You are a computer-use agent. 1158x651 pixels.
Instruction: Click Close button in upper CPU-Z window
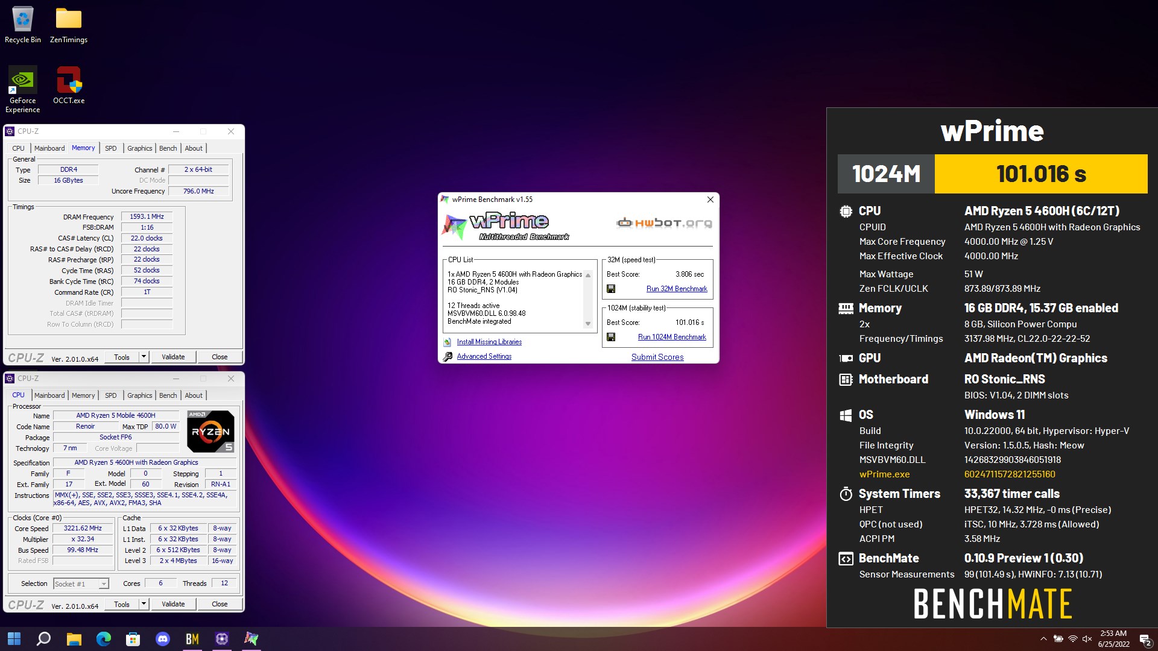click(x=220, y=357)
